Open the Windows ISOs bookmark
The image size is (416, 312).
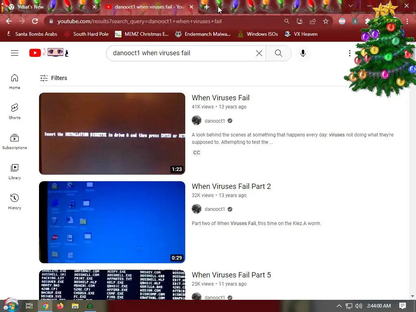point(258,34)
